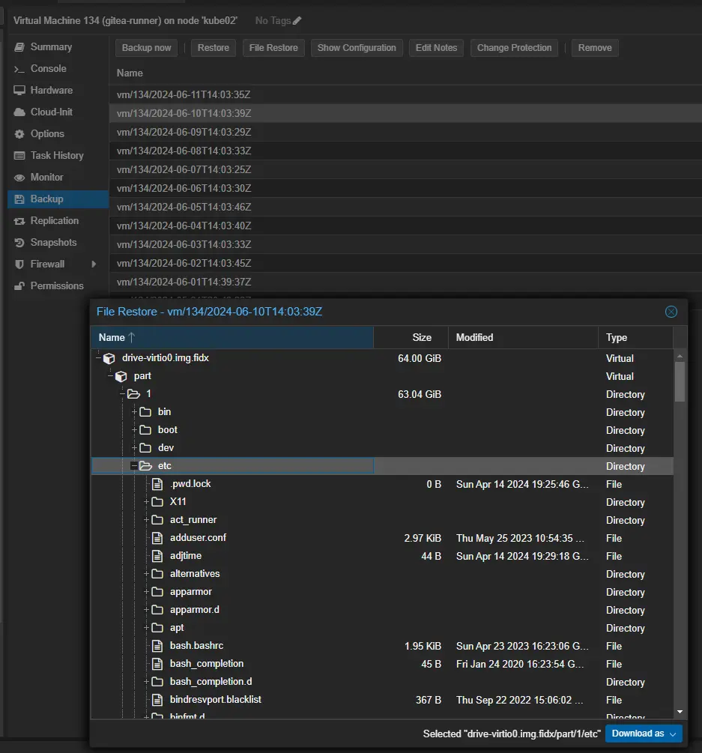Viewport: 702px width, 753px height.
Task: Switch to the Hardware section
Action: click(51, 91)
